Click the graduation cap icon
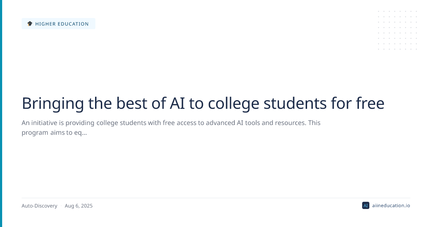The height and width of the screenshot is (227, 432). [x=30, y=24]
